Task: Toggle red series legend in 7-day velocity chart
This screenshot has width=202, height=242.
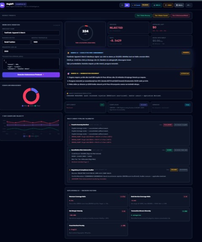Action: [x=32, y=136]
